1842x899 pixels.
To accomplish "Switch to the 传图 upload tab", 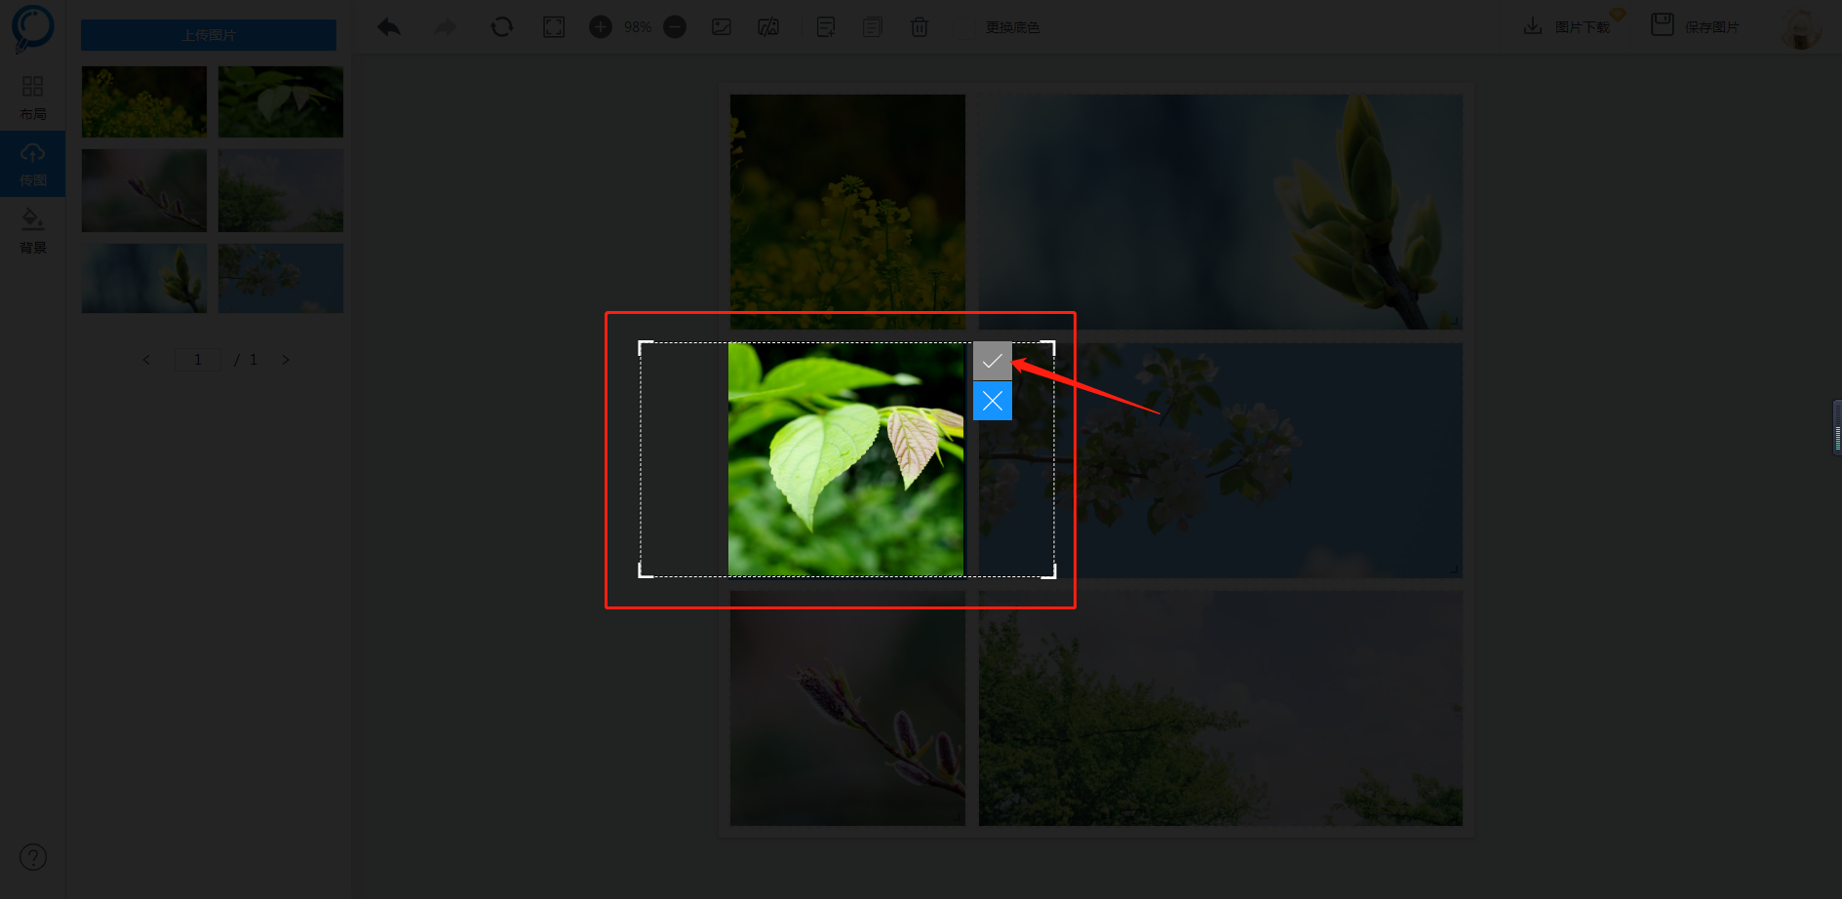I will (x=32, y=164).
